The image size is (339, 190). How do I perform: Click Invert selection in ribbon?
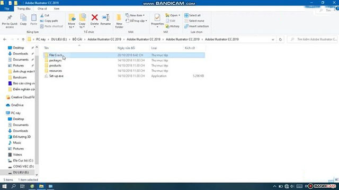197,26
